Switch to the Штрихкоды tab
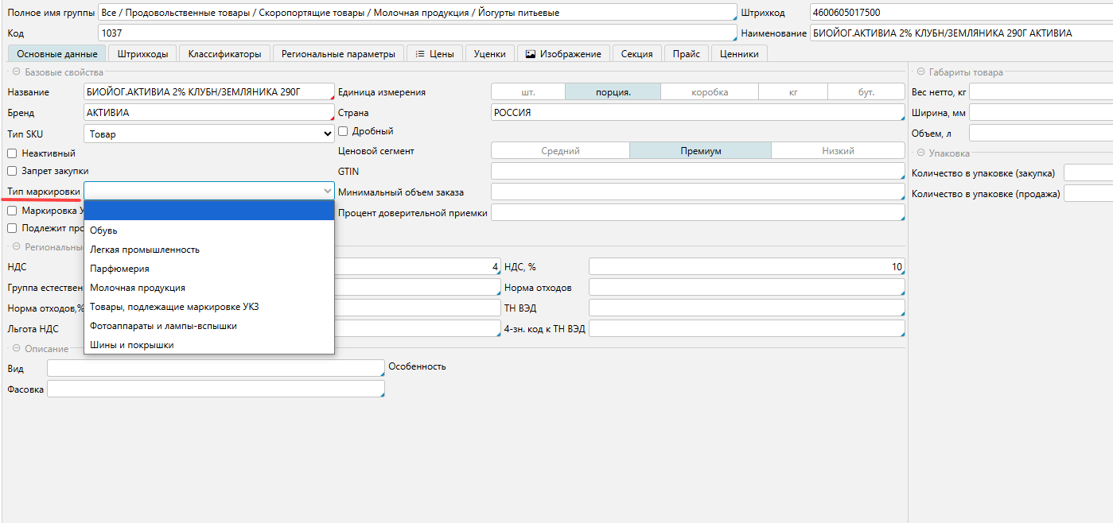1113x523 pixels. pyautogui.click(x=142, y=54)
